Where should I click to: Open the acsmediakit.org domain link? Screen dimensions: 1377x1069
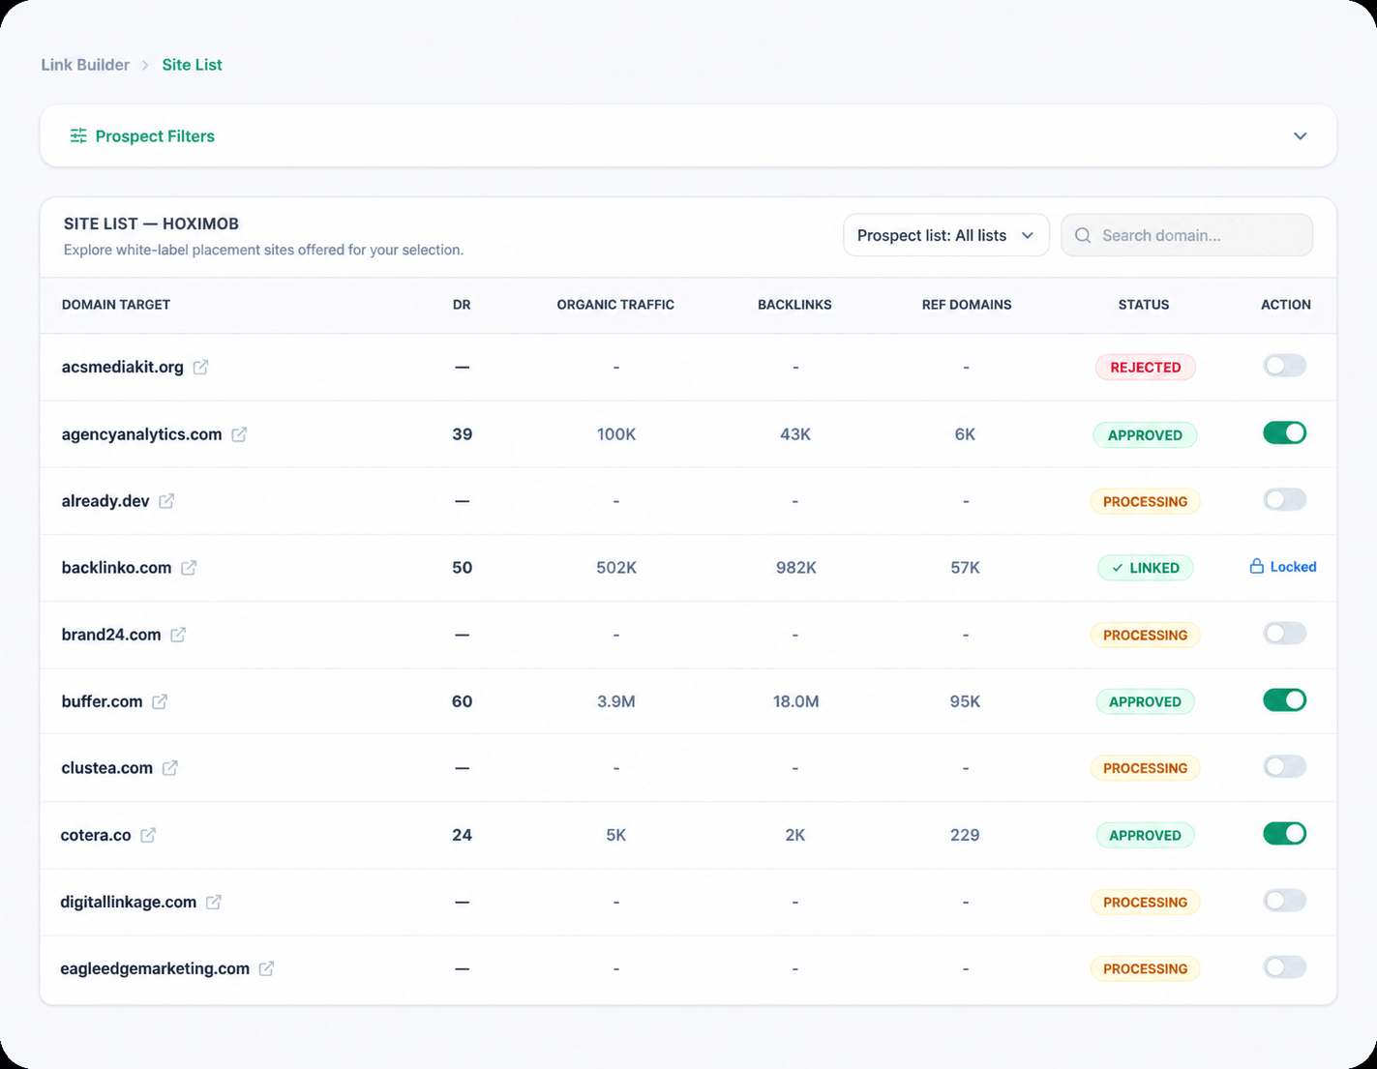pyautogui.click(x=122, y=367)
